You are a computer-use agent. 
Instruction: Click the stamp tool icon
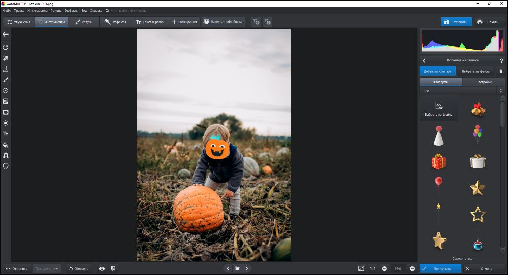(x=6, y=69)
